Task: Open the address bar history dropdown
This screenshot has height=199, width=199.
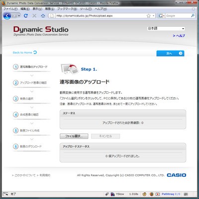Action: [154, 16]
